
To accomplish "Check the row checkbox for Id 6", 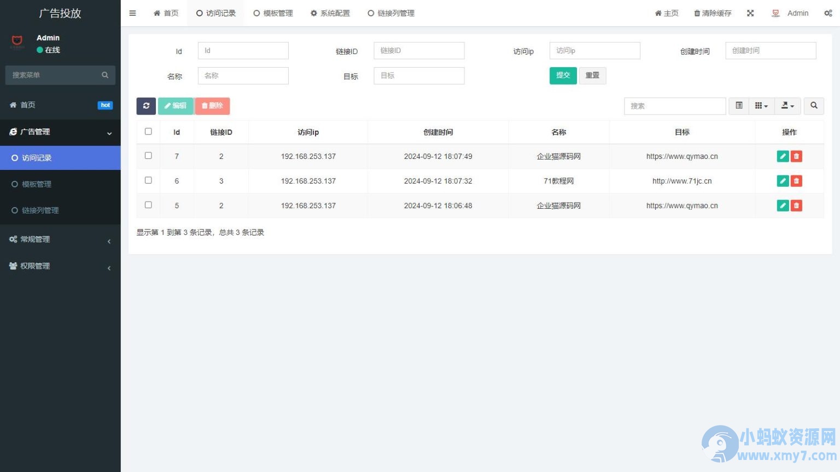I will pyautogui.click(x=148, y=180).
